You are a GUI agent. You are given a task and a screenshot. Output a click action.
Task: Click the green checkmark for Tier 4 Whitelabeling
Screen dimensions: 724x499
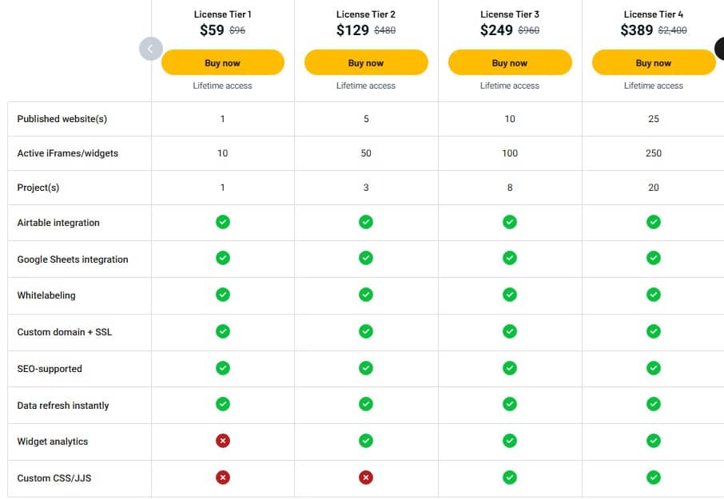654,295
